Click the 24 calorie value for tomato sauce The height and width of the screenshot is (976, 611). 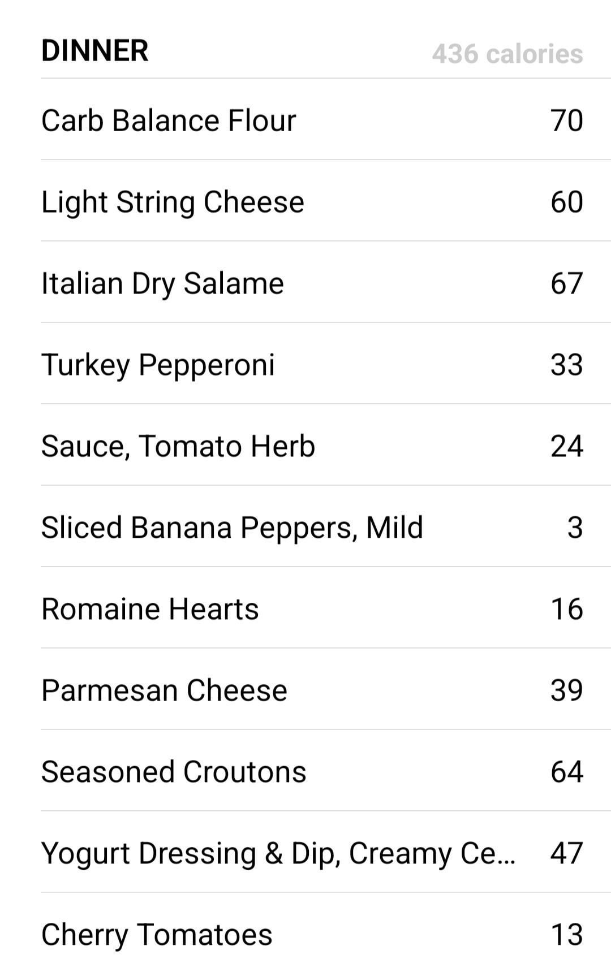(567, 446)
